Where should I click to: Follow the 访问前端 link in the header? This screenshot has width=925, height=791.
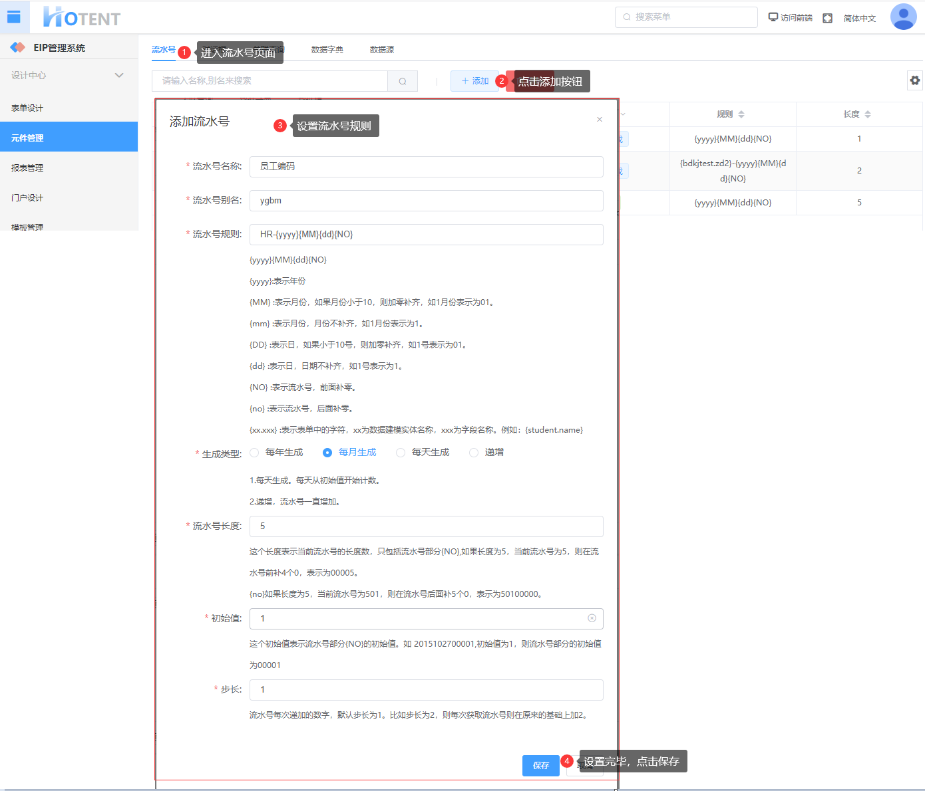point(791,18)
